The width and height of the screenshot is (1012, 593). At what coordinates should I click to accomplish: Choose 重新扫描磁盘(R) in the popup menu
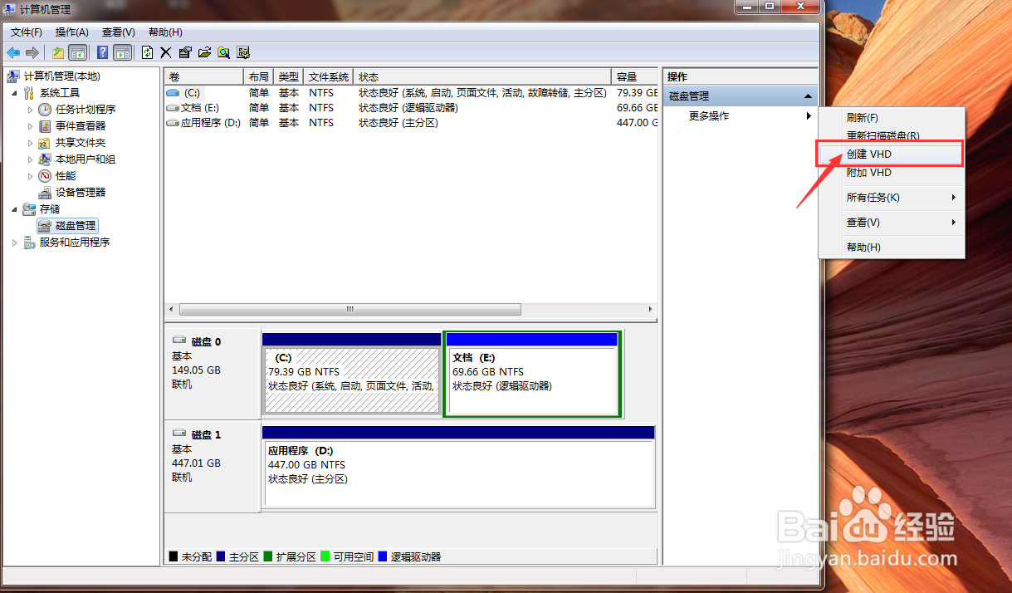(892, 135)
